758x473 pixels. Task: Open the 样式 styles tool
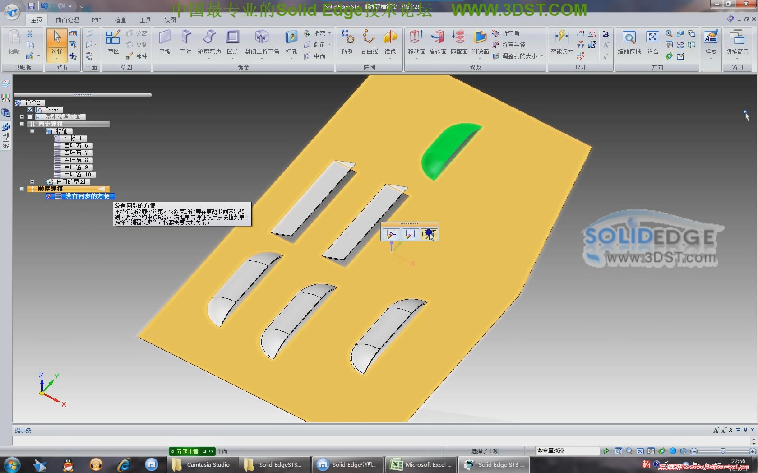point(711,43)
